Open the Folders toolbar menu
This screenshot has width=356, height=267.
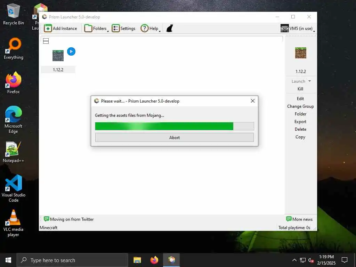pos(97,29)
